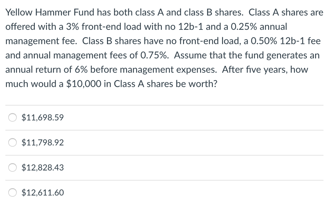Click the divider above the first answer
This screenshot has width=330, height=205.
(165, 105)
